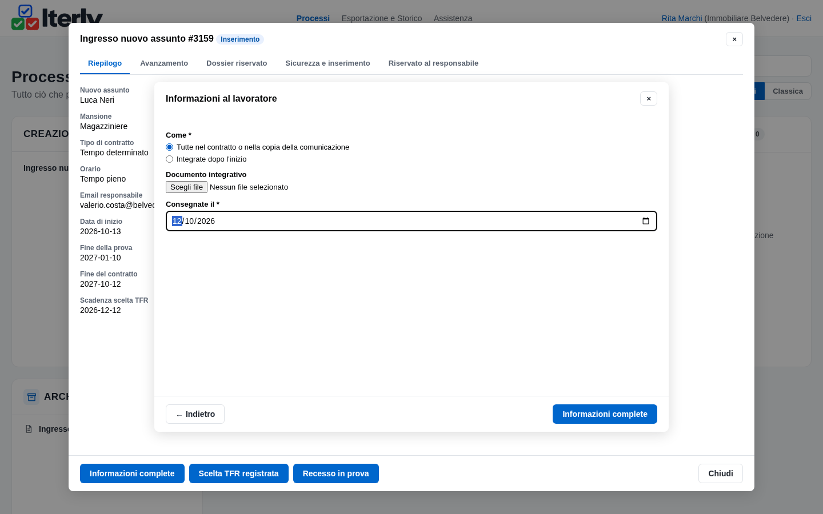Close the Informazioni al lavoratore dialog
This screenshot has width=823, height=514.
point(649,99)
